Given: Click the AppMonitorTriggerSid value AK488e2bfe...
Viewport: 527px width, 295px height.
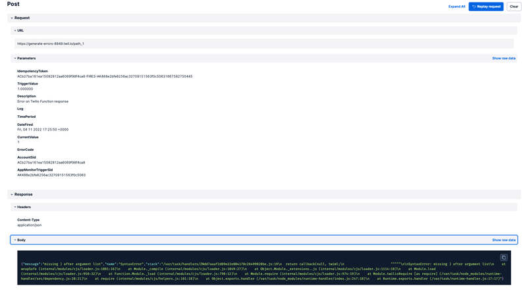Looking at the screenshot, I should (51, 175).
